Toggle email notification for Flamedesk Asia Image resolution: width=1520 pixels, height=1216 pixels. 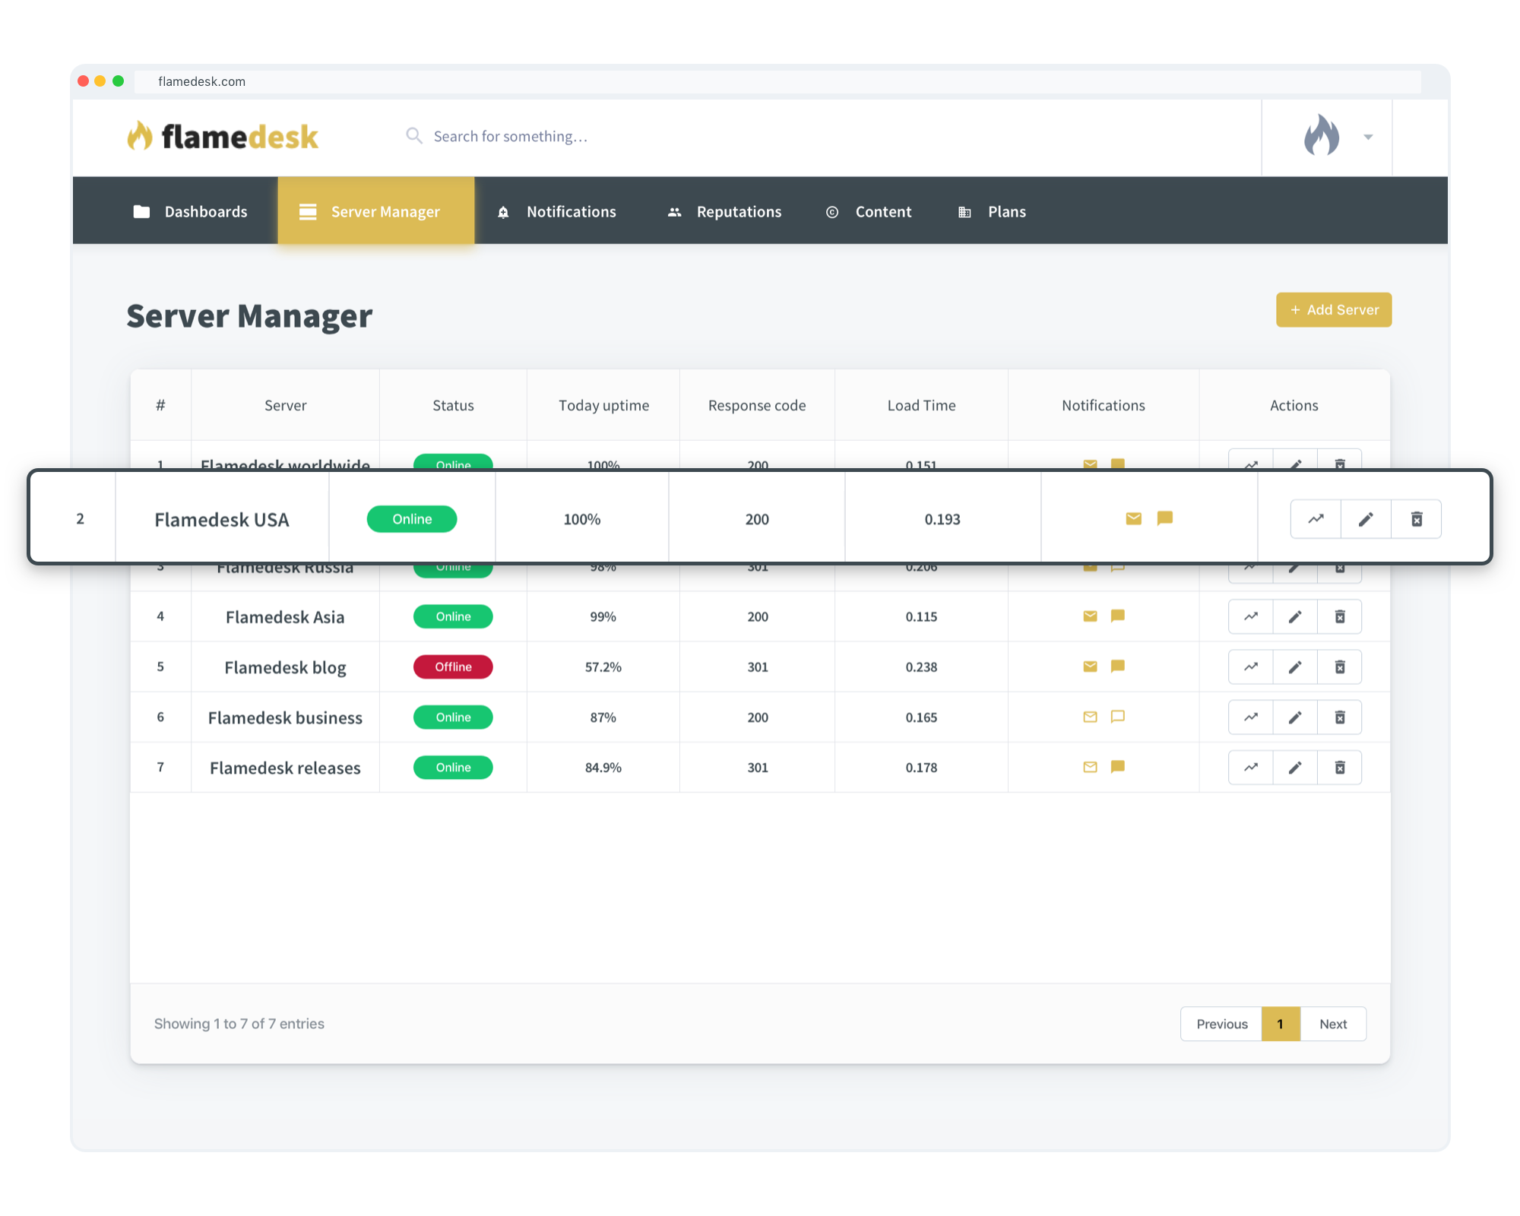[x=1090, y=616]
